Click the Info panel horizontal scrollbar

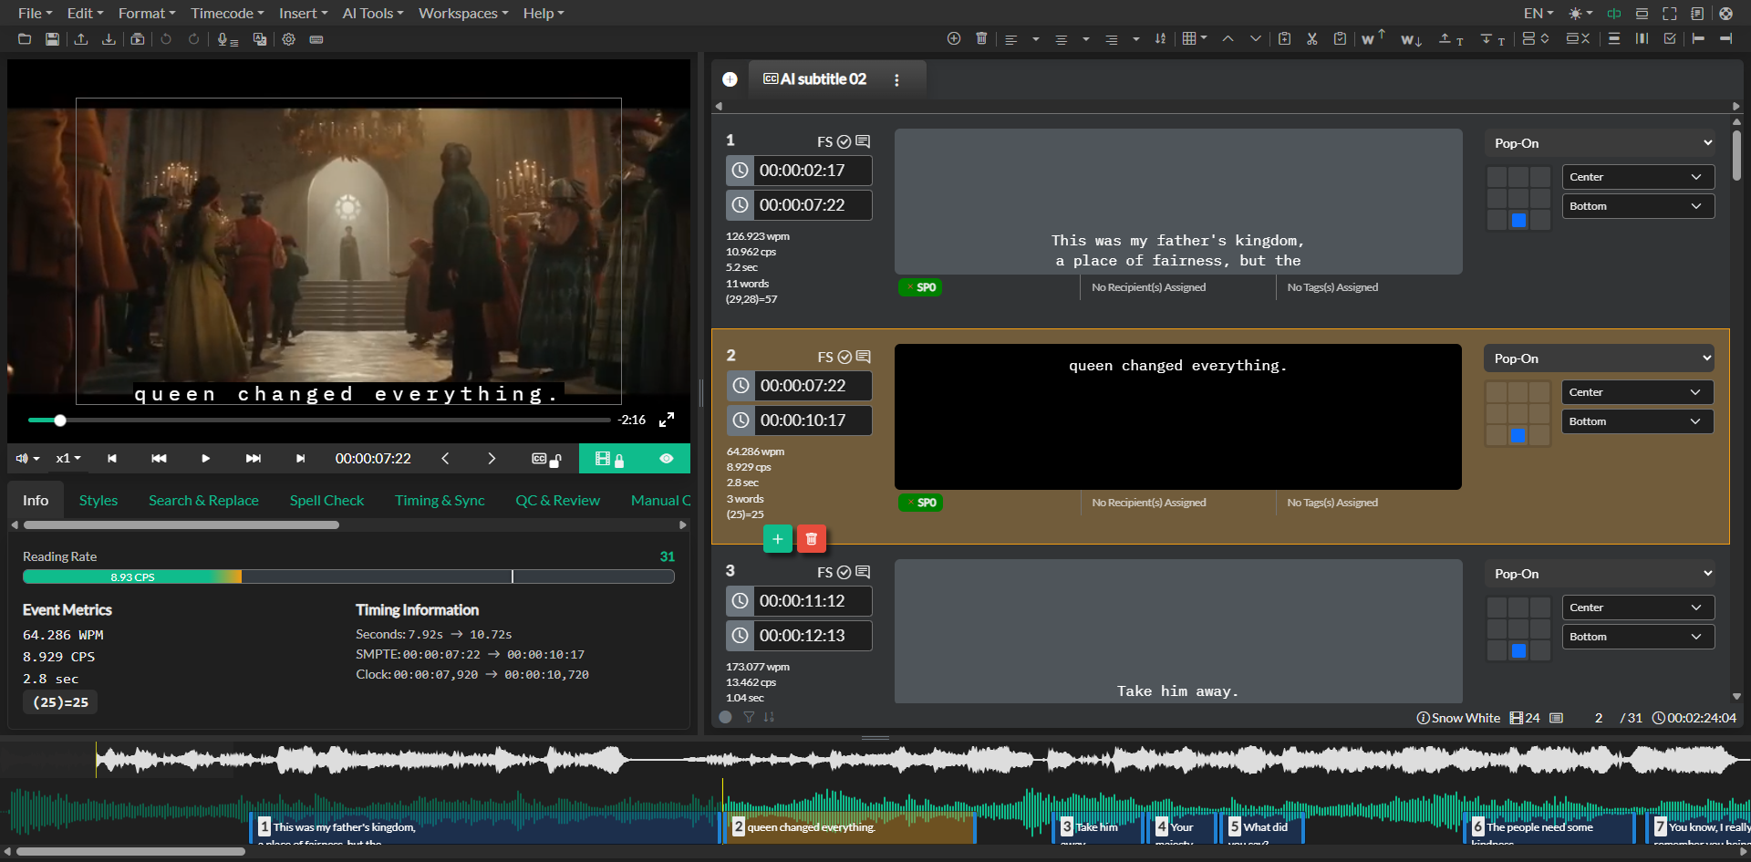click(x=181, y=525)
